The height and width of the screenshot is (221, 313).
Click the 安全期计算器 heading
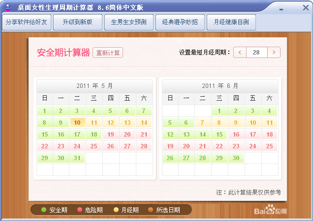pyautogui.click(x=63, y=53)
